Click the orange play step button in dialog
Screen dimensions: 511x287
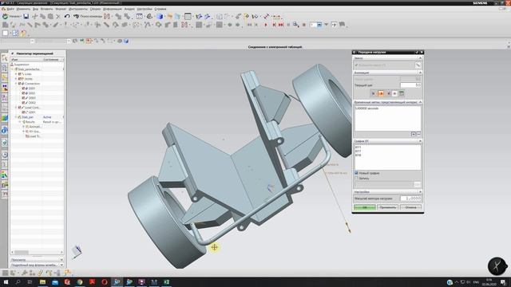tap(381, 93)
